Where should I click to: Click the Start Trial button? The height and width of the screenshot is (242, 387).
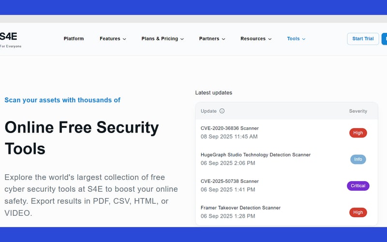(363, 39)
